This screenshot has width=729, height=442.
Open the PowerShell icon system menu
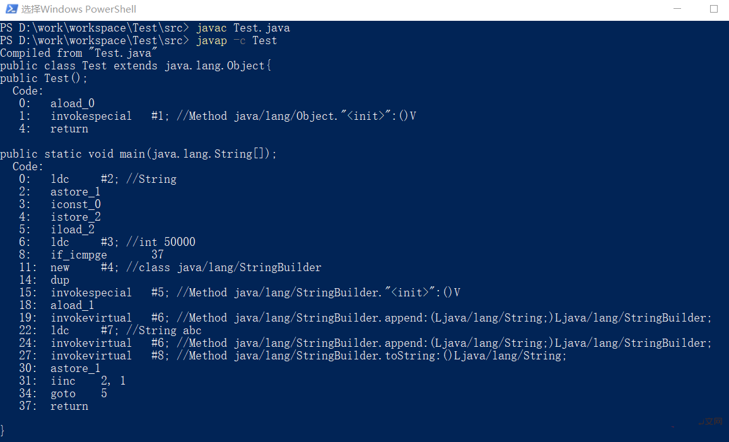[11, 9]
